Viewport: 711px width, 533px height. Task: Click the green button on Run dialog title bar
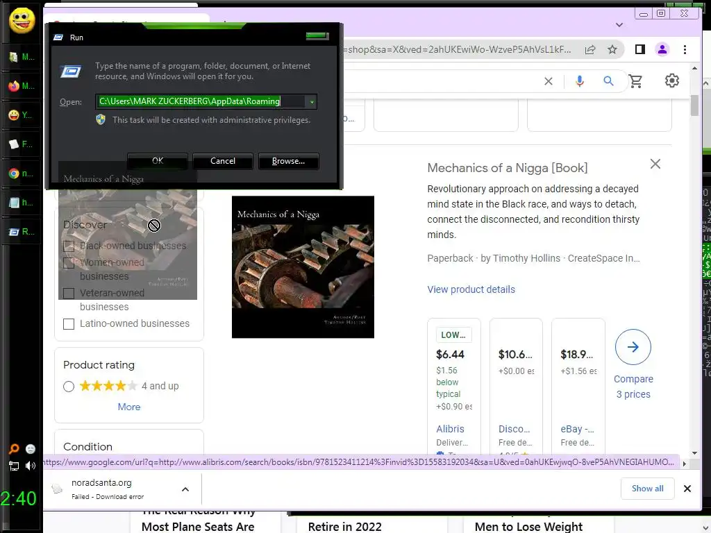pos(317,36)
